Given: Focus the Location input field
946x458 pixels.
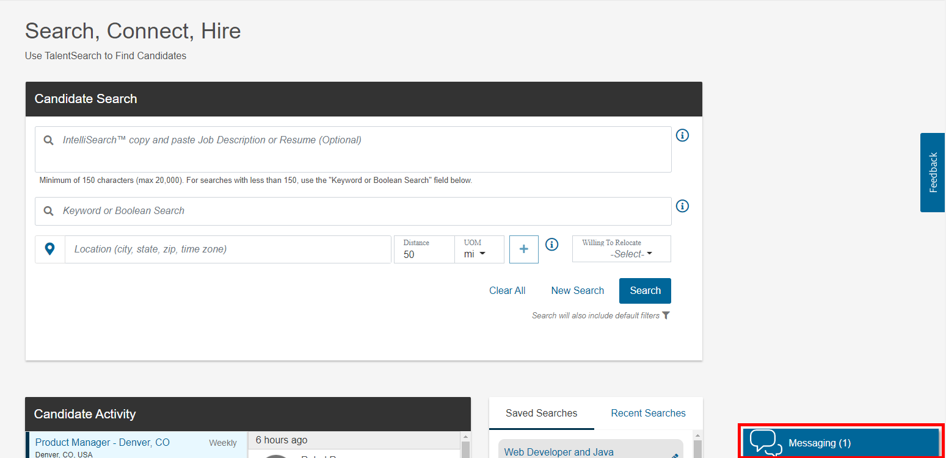Looking at the screenshot, I should [x=227, y=249].
